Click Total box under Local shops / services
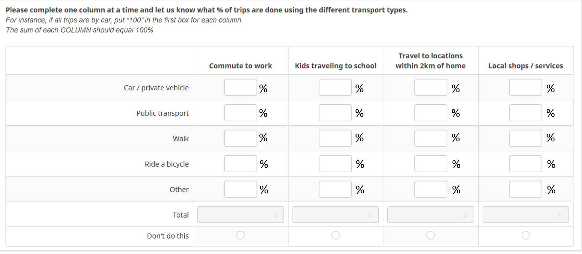Viewport: 582px width, 254px height. coord(525,214)
